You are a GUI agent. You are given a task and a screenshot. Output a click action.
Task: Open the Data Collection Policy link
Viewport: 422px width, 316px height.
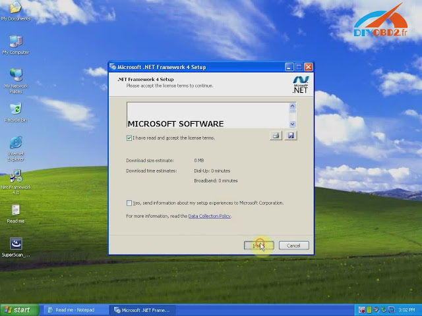pos(210,216)
